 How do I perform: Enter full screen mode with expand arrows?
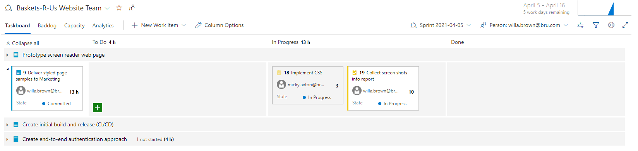[x=625, y=25]
